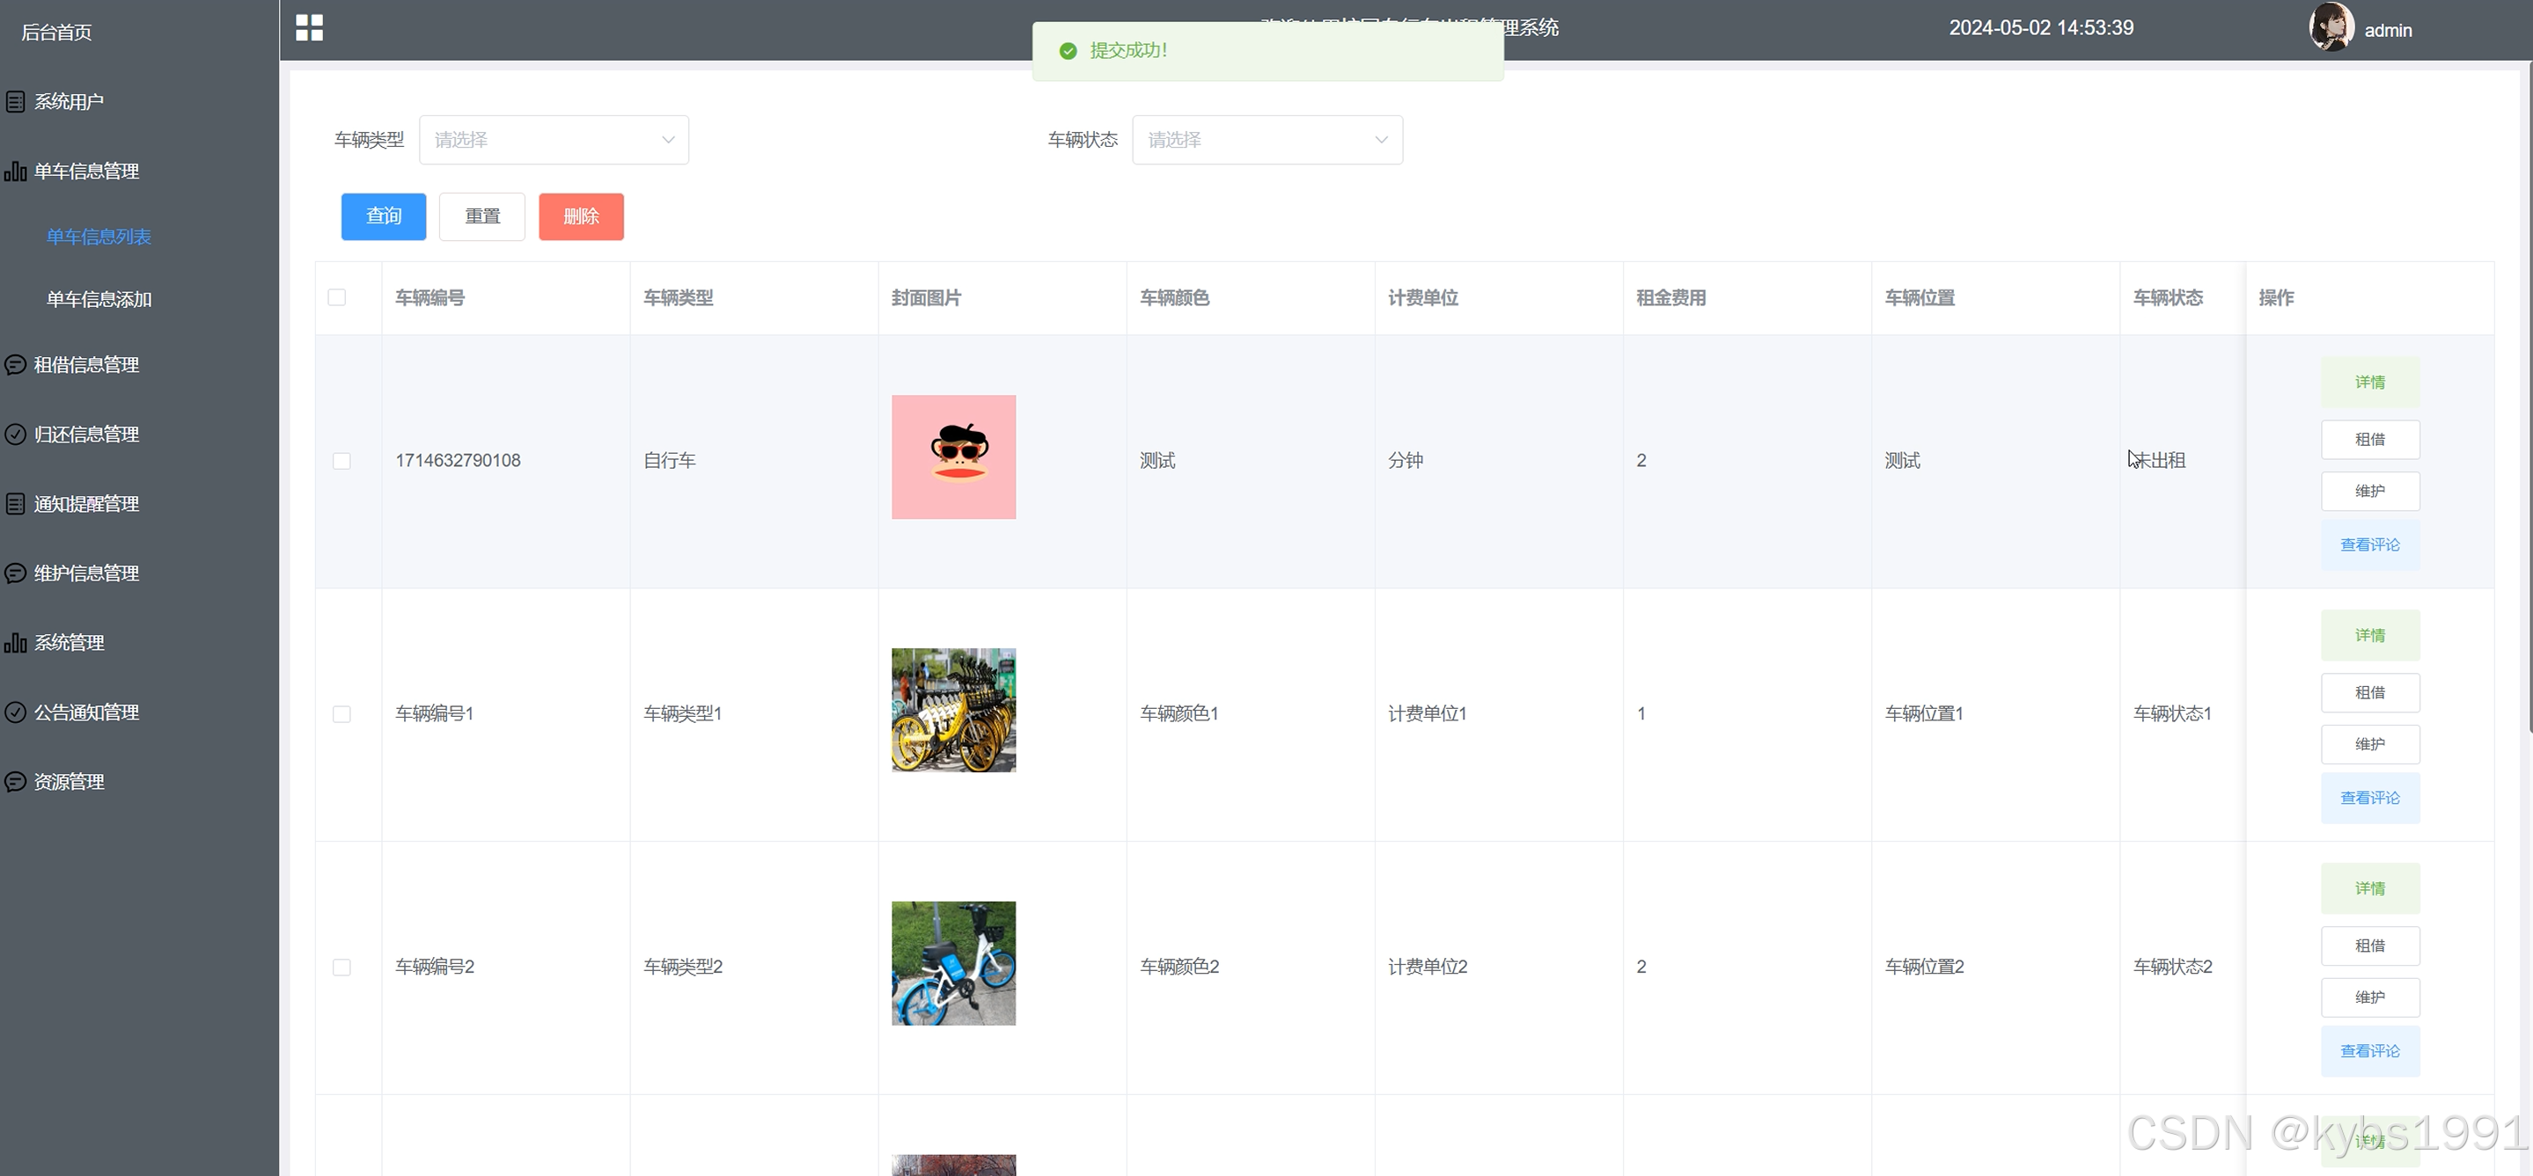Expand the 车辆状态 dropdown
The height and width of the screenshot is (1176, 2533).
[1266, 140]
